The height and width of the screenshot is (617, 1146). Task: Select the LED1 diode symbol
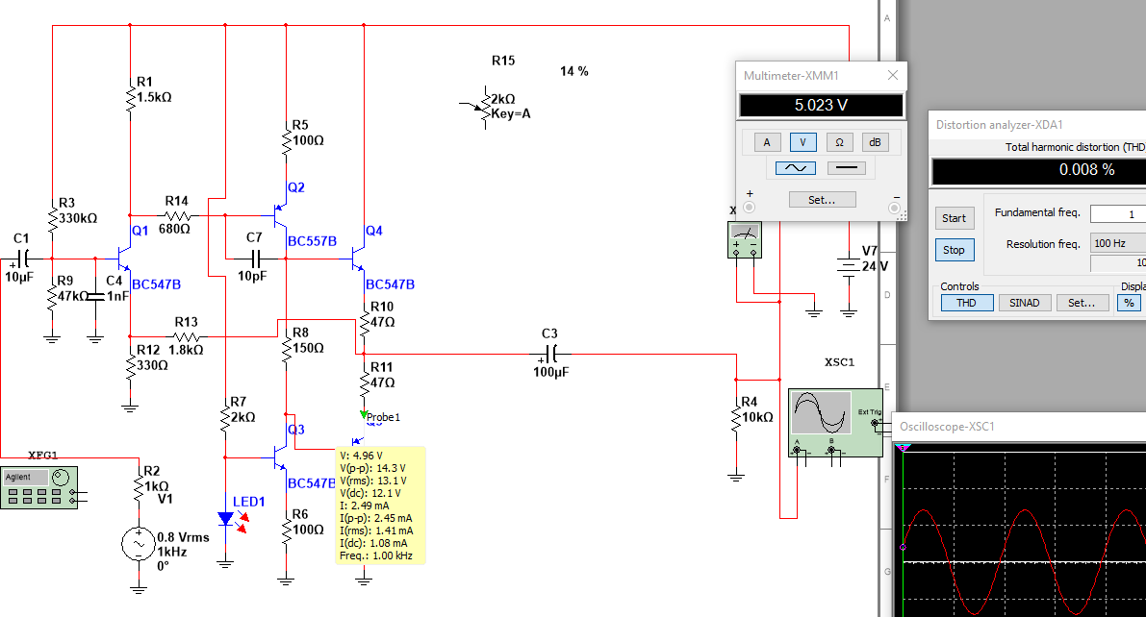click(x=226, y=519)
